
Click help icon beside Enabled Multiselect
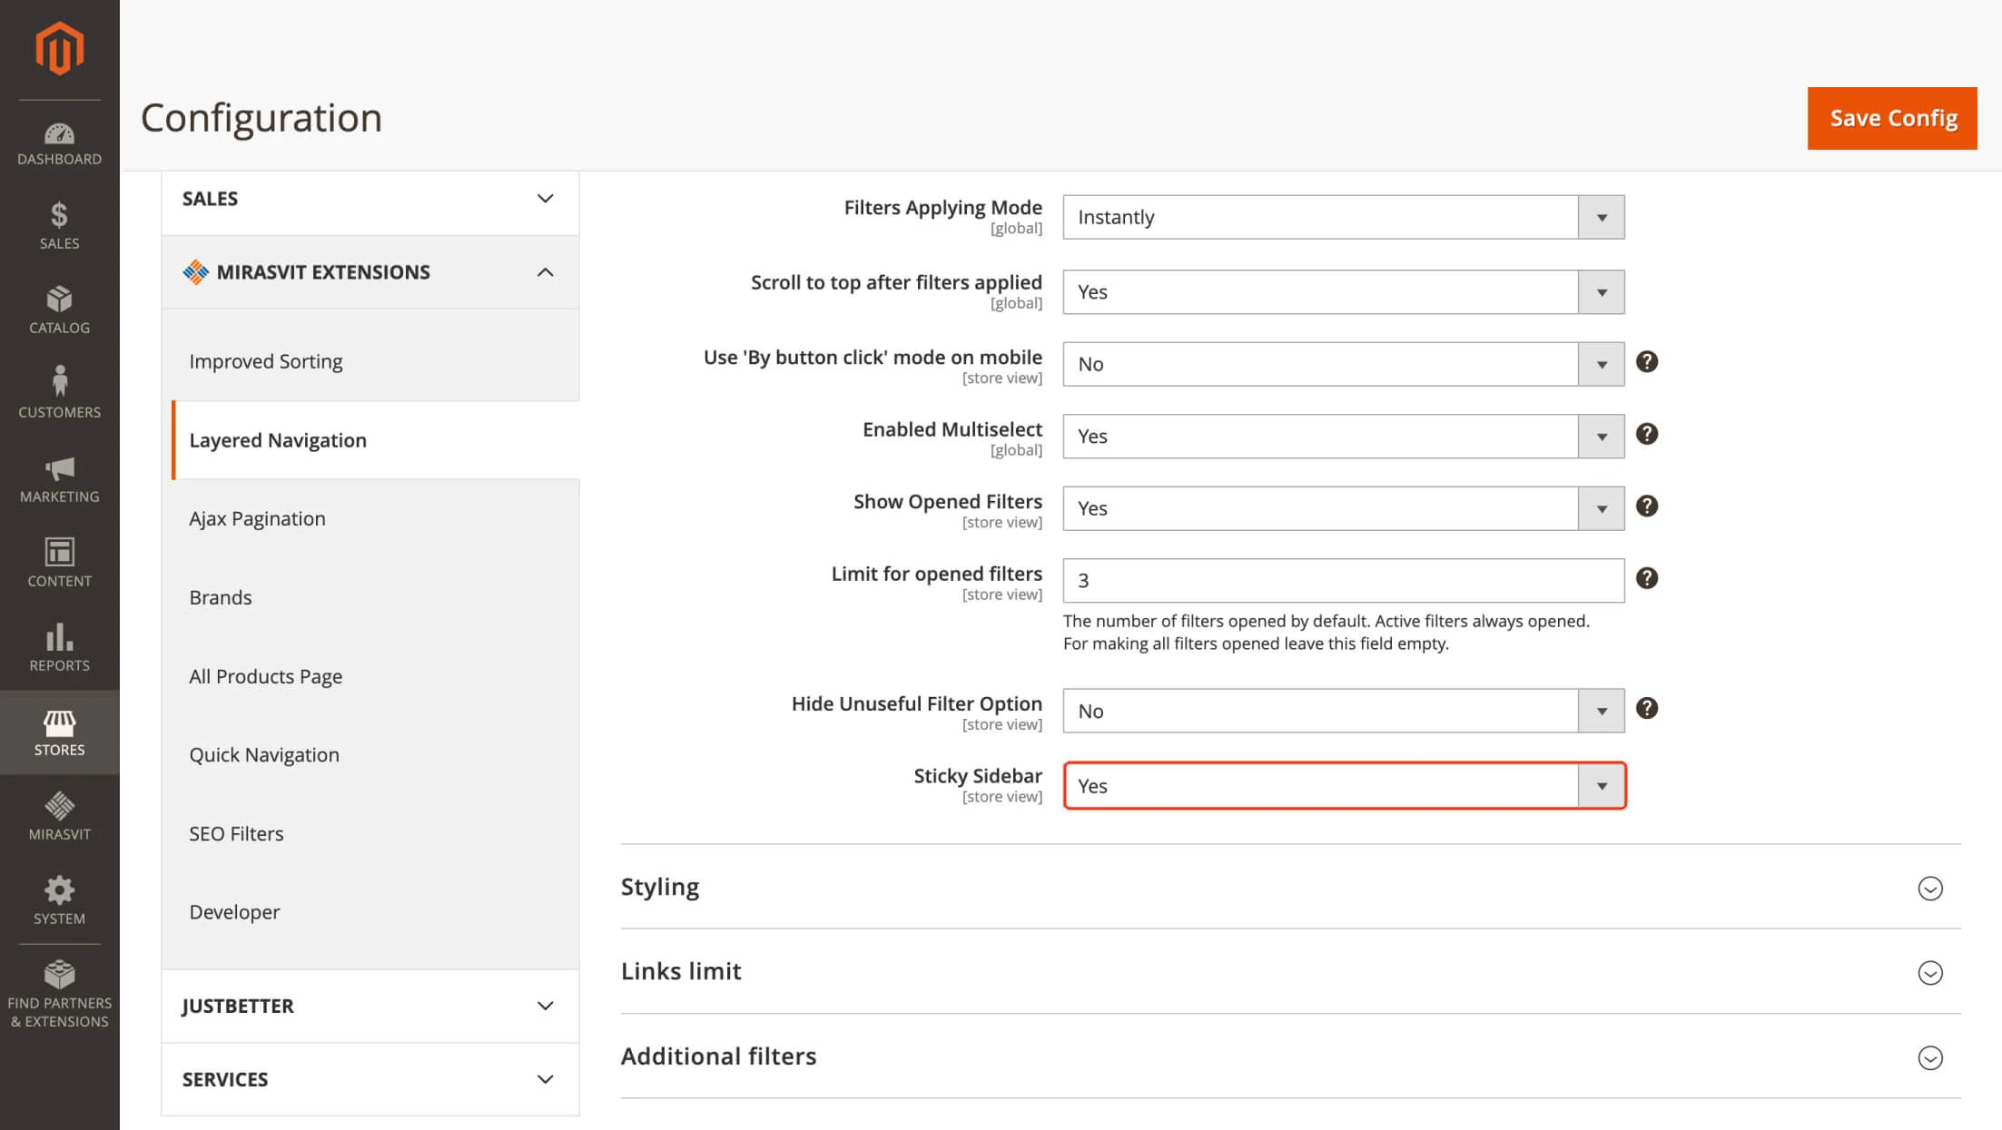[x=1646, y=434]
